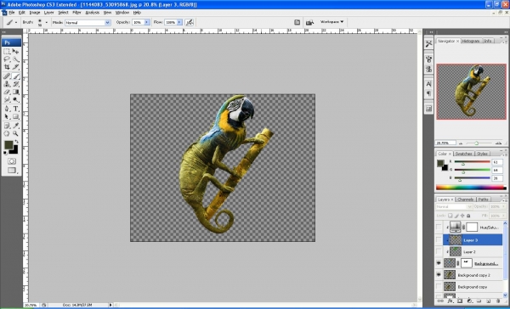Select the Hand tool

(x=7, y=133)
